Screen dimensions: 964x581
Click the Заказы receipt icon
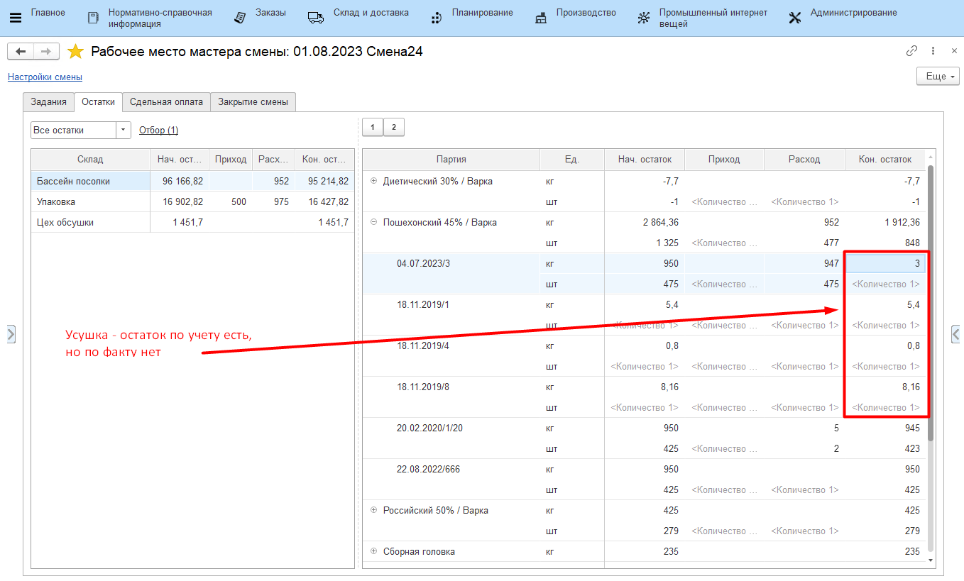pyautogui.click(x=241, y=18)
